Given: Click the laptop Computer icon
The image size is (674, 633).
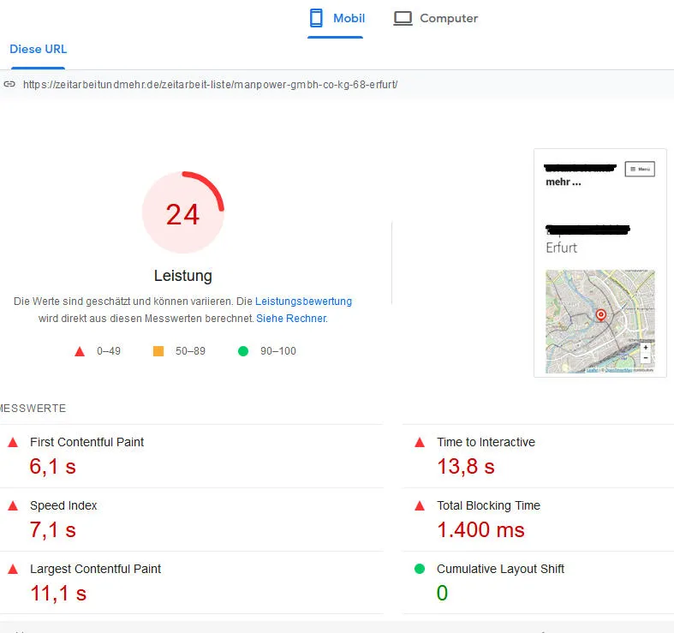Looking at the screenshot, I should pyautogui.click(x=403, y=19).
